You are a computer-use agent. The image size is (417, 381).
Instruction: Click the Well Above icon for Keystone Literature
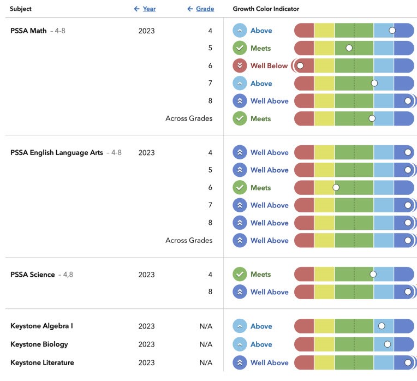coord(240,362)
